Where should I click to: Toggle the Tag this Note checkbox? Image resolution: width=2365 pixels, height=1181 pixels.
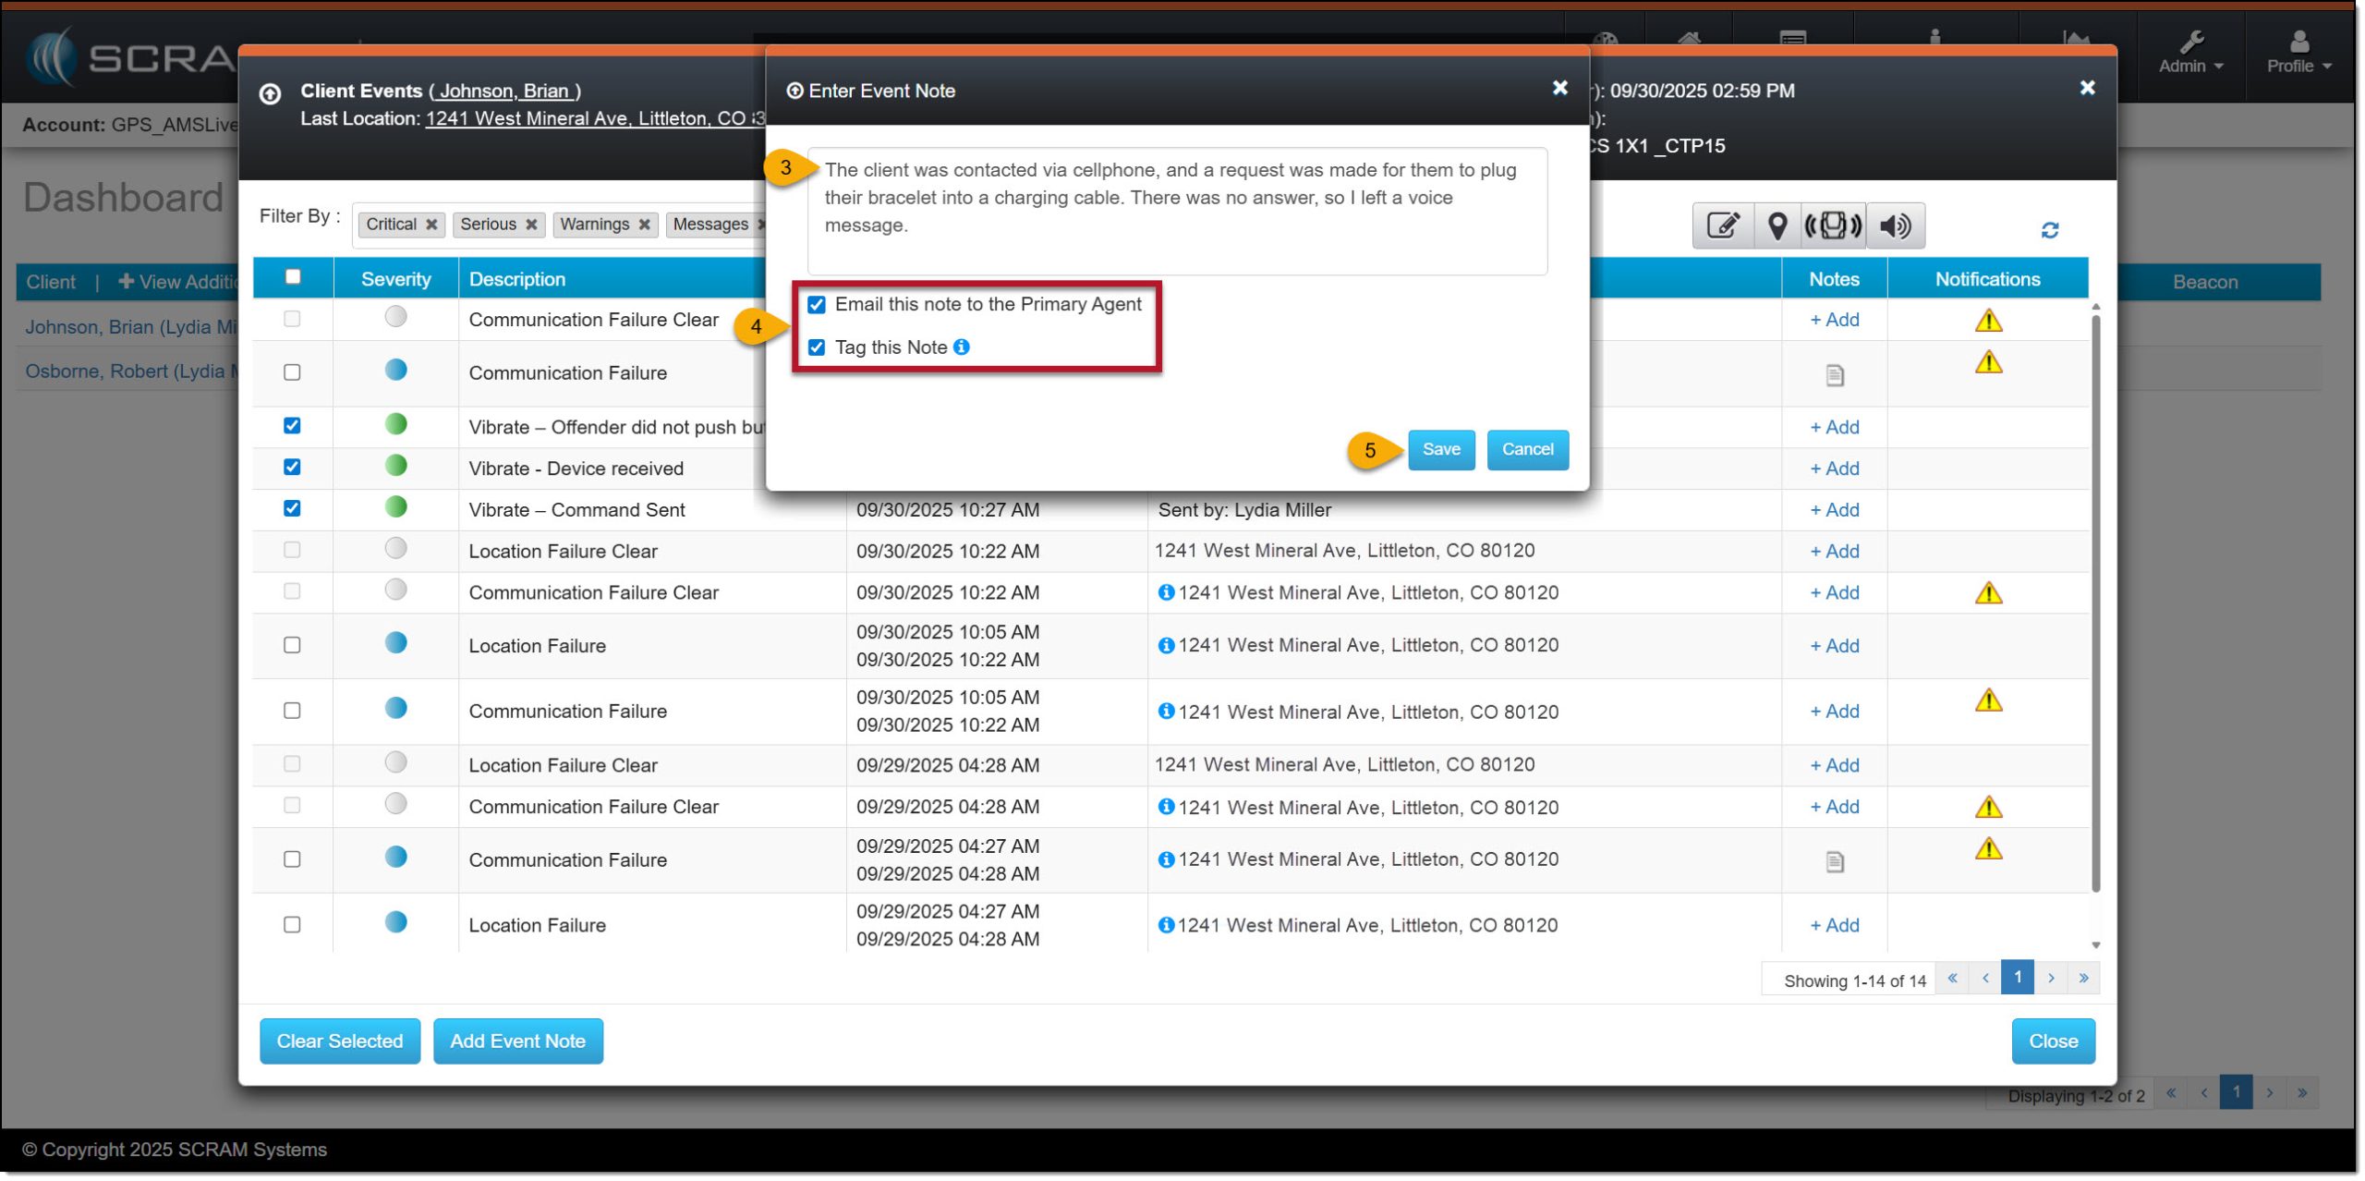click(817, 347)
